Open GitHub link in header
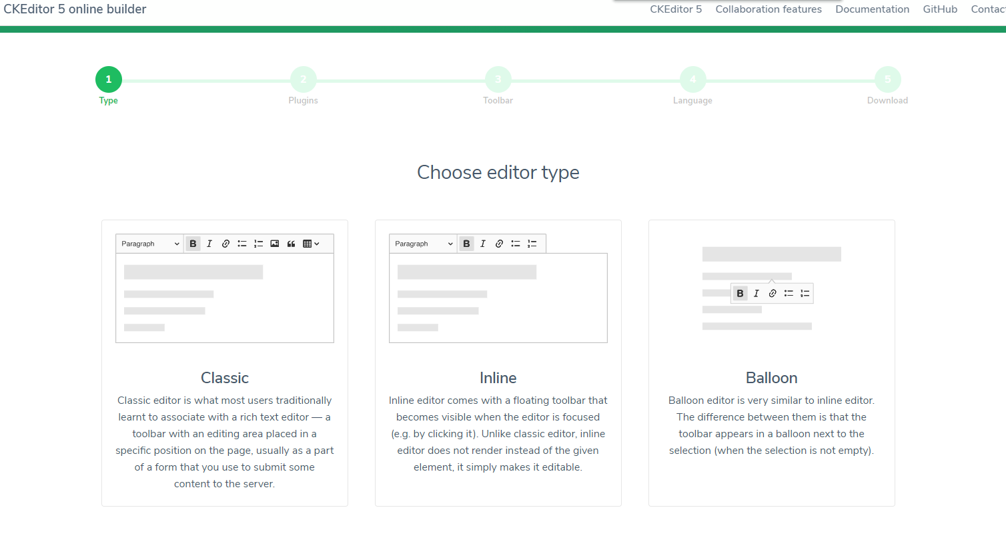Viewport: 1006px width, 534px height. click(940, 9)
